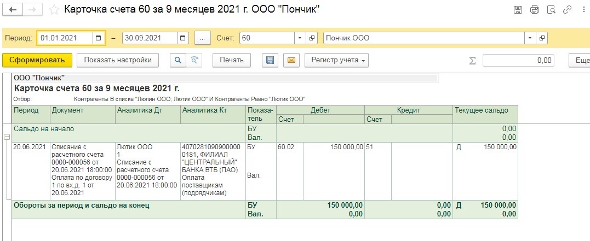Image resolution: width=590 pixels, height=241 pixels.
Task: Click the forward navigation arrow
Action: (33, 10)
